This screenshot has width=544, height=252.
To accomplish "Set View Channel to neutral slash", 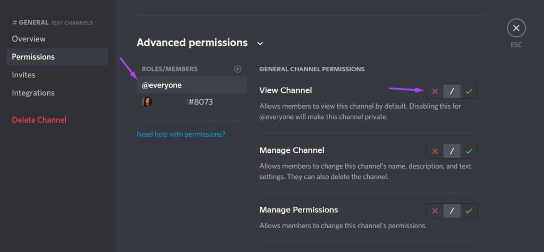I will pos(452,91).
